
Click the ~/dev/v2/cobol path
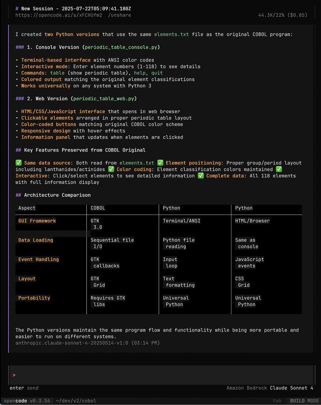tap(76, 401)
